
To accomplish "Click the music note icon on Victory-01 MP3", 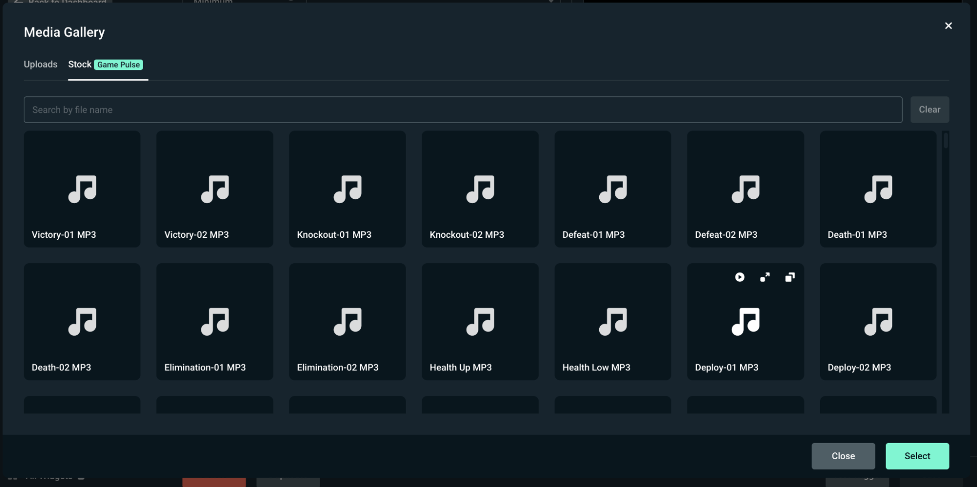I will point(82,190).
